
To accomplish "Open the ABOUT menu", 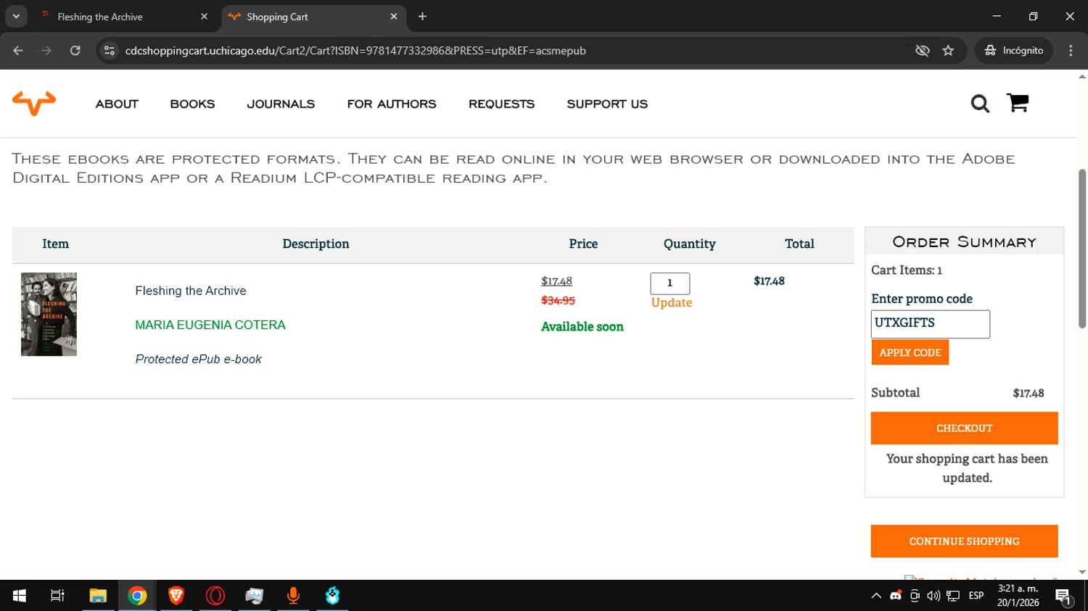I will click(117, 104).
